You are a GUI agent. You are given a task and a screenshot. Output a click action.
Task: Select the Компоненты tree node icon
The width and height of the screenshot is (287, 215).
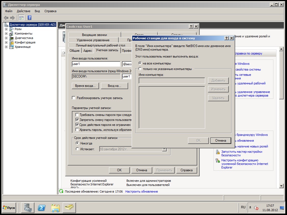click(x=11, y=33)
